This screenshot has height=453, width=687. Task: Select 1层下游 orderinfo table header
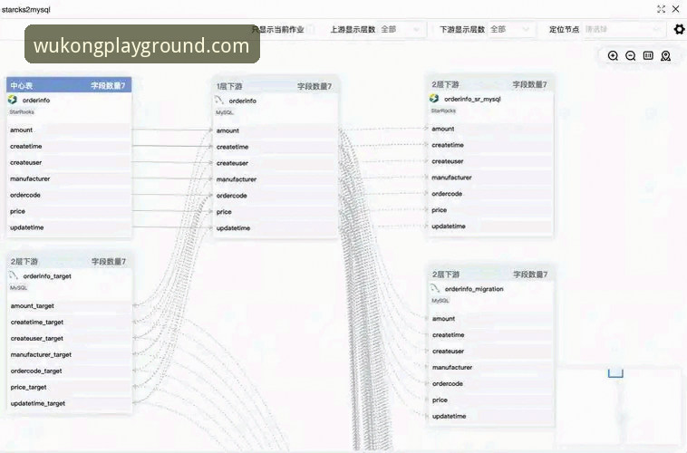(276, 86)
